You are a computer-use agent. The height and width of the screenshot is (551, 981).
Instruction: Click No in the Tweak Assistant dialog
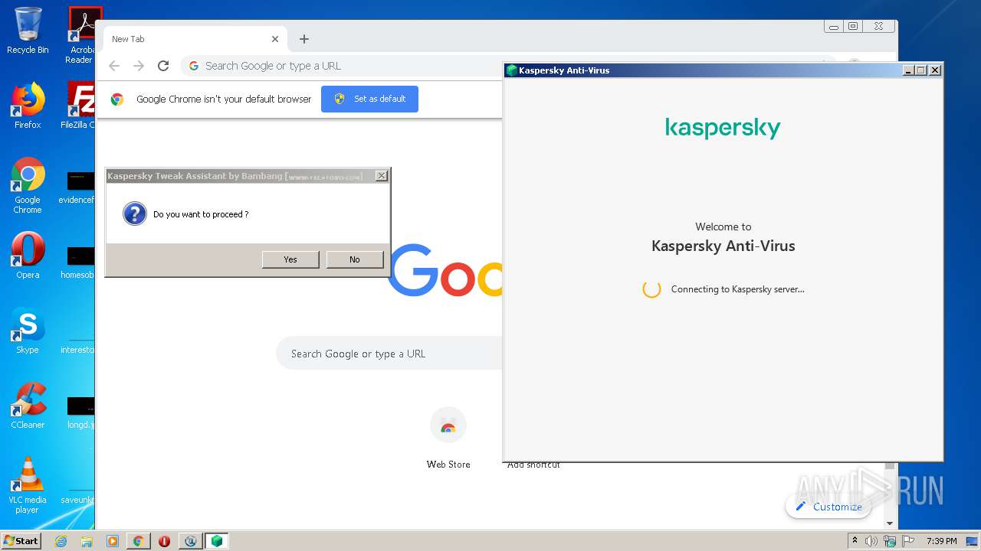point(354,259)
